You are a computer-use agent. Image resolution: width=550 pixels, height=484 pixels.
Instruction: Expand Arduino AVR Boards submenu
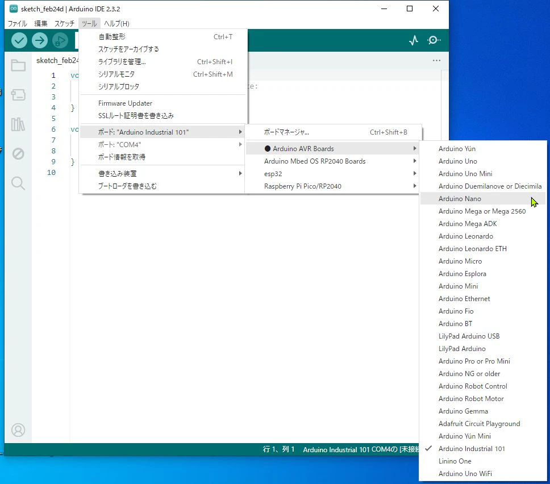coord(332,149)
